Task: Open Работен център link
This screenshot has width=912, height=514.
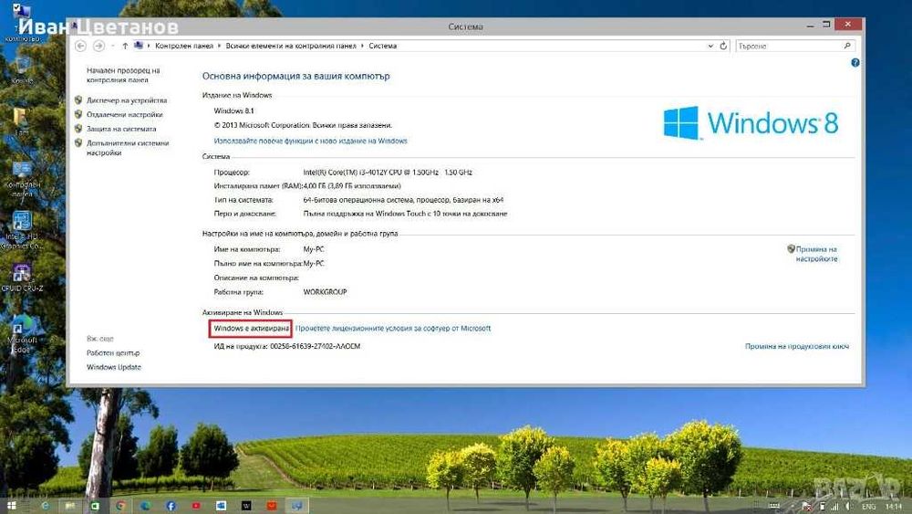Action: click(113, 352)
